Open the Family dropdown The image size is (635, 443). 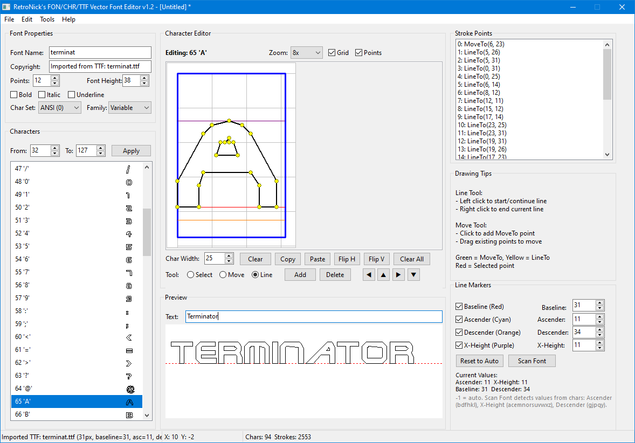(x=130, y=108)
